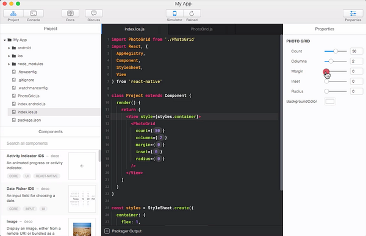Expand the android folder
366x236 pixels.
click(x=9, y=48)
